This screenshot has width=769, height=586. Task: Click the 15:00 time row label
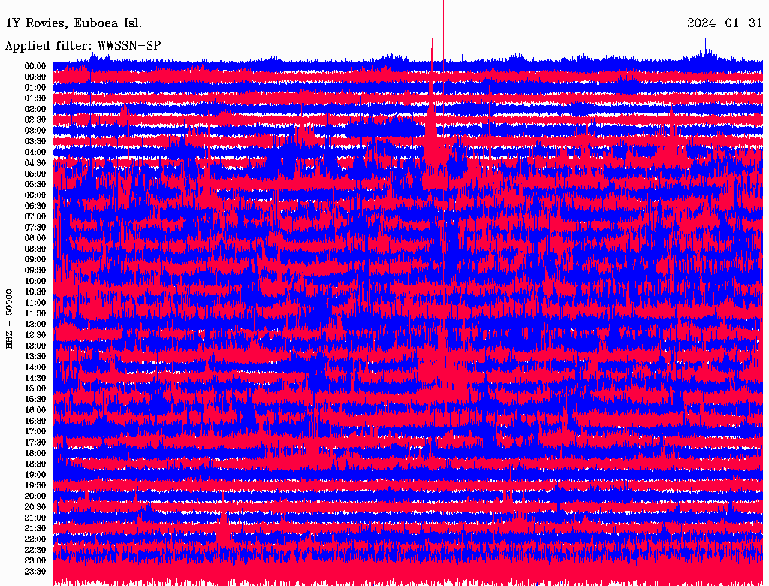tap(35, 388)
